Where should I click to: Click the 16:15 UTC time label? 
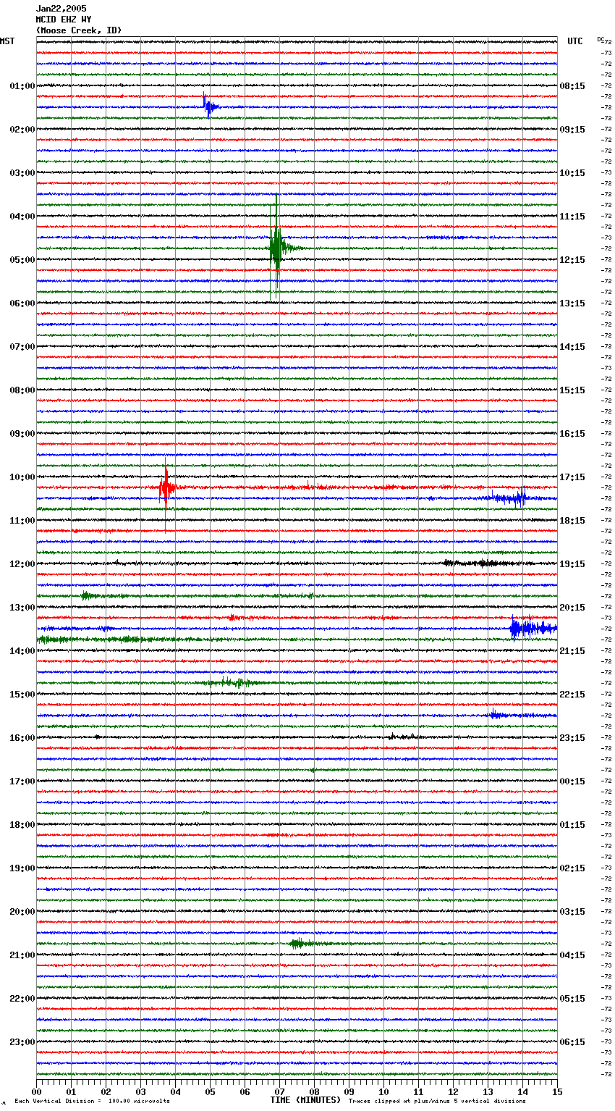point(572,434)
